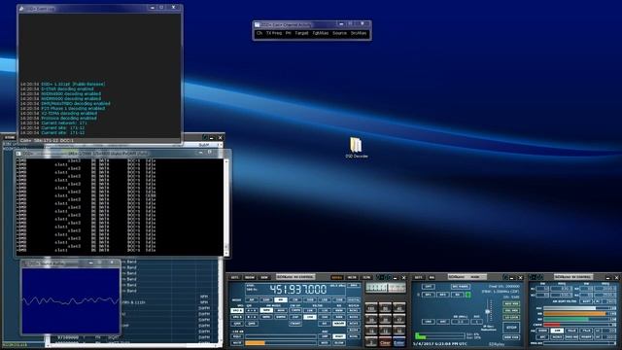Adjust the IF Gain Reduction vertical slider
Screen dimensions: 622x350
click(x=488, y=311)
